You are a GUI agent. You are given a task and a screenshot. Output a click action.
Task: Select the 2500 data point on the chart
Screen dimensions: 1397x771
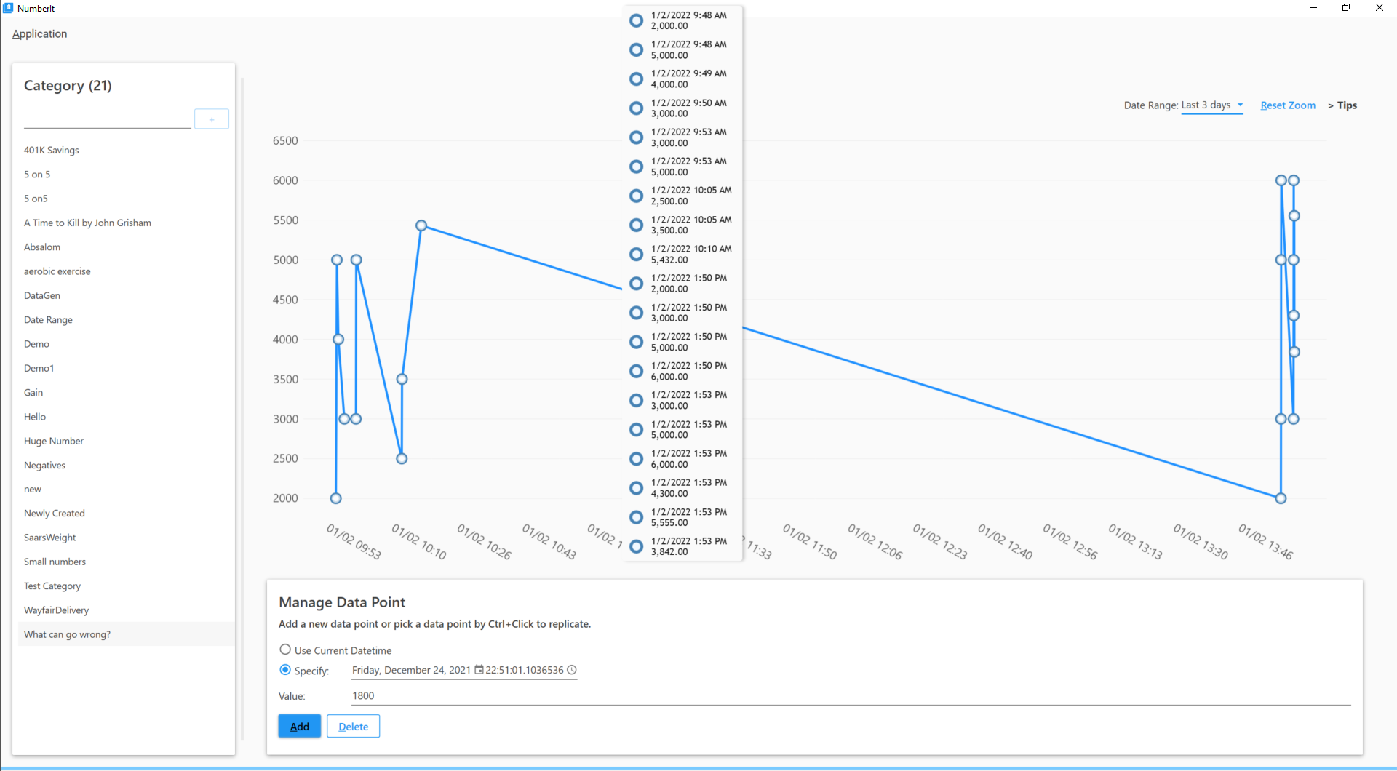tap(402, 458)
